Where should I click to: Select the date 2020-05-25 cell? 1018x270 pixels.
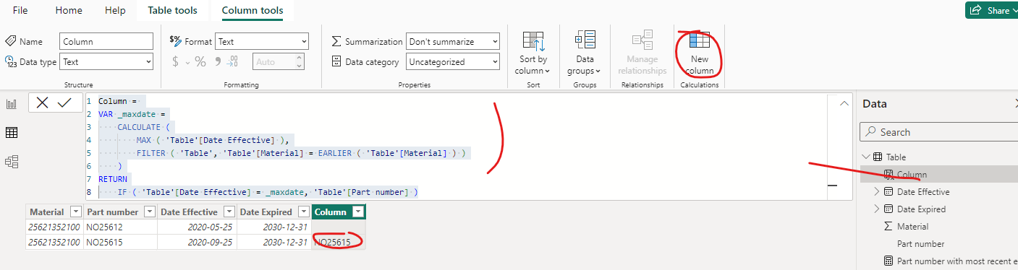pos(196,227)
